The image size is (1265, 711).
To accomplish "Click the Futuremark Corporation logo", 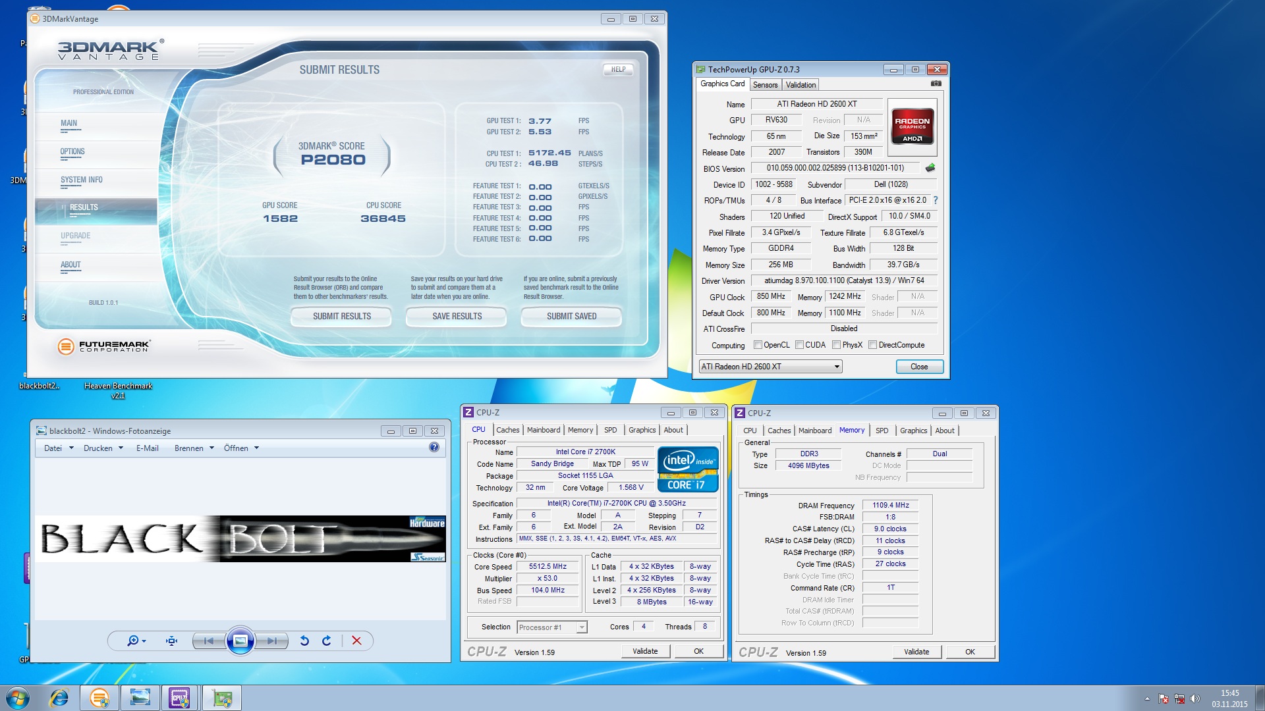I will [104, 346].
